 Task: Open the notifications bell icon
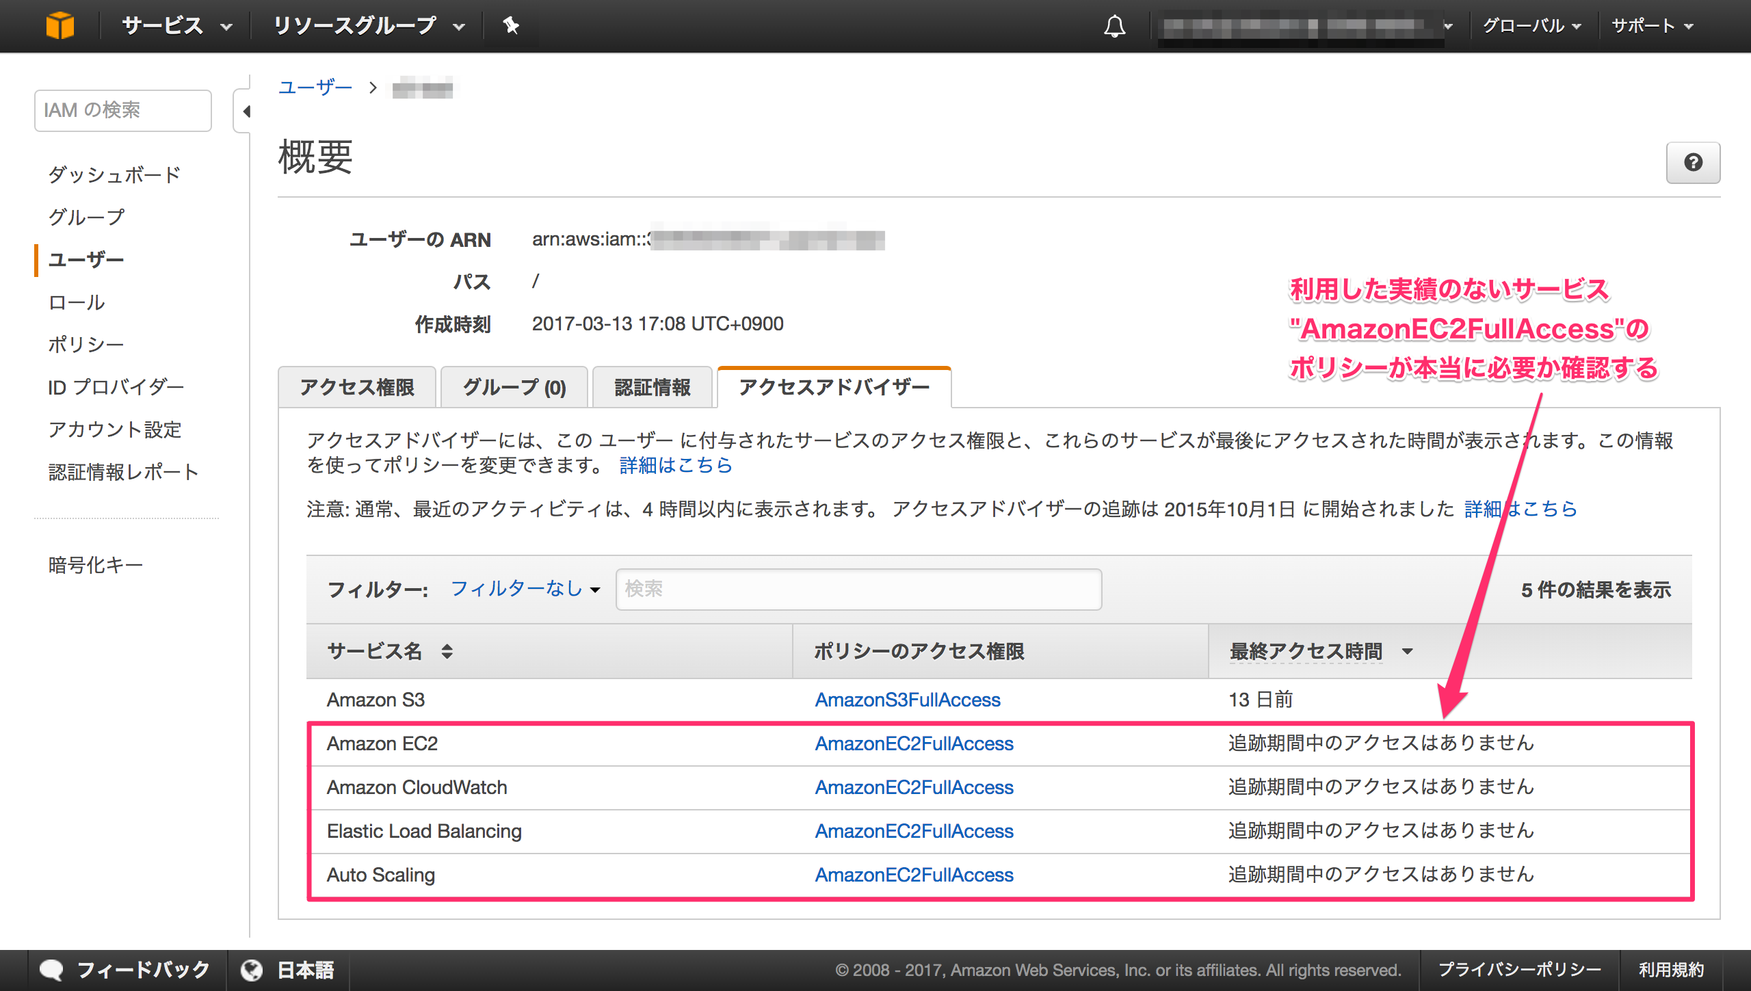point(1114,26)
